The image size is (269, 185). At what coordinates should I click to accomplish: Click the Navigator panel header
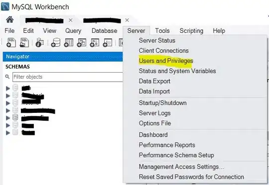[x=63, y=57]
